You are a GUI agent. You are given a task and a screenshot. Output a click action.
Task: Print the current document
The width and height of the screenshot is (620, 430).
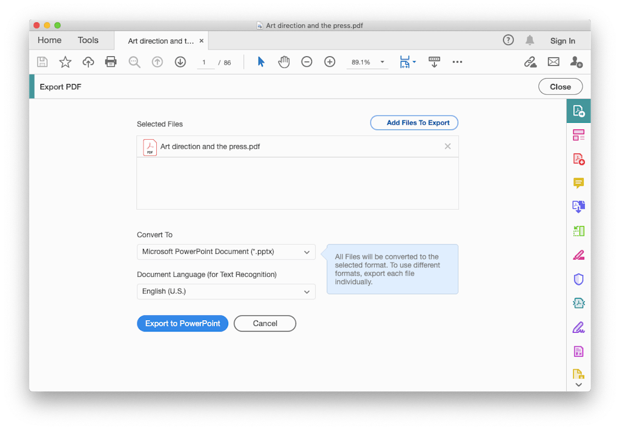pos(111,62)
